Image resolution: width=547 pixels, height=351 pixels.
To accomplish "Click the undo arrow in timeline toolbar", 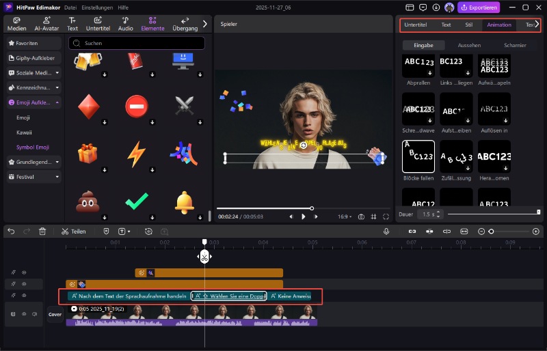I will pos(11,231).
